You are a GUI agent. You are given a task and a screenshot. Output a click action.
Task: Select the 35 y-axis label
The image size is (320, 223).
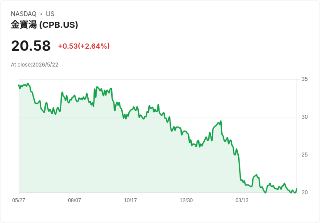(x=304, y=79)
